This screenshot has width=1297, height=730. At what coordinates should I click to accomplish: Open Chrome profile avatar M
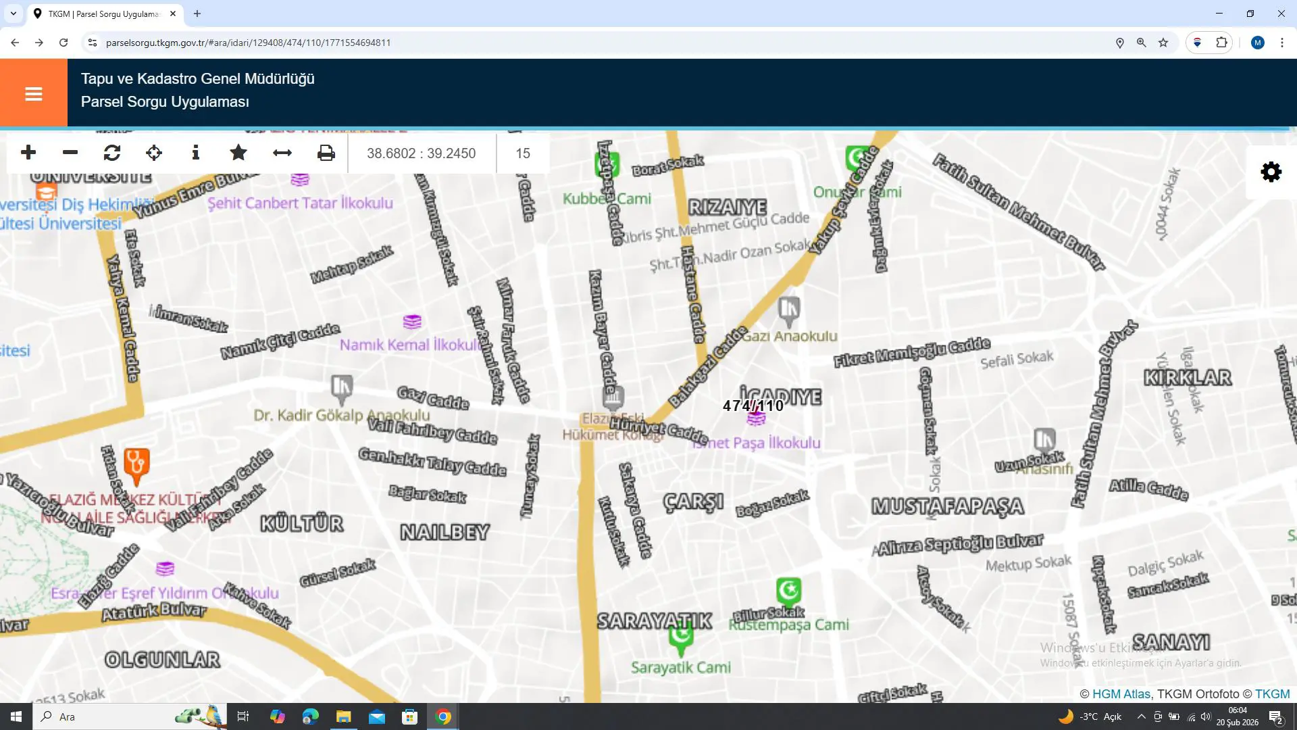tap(1257, 43)
